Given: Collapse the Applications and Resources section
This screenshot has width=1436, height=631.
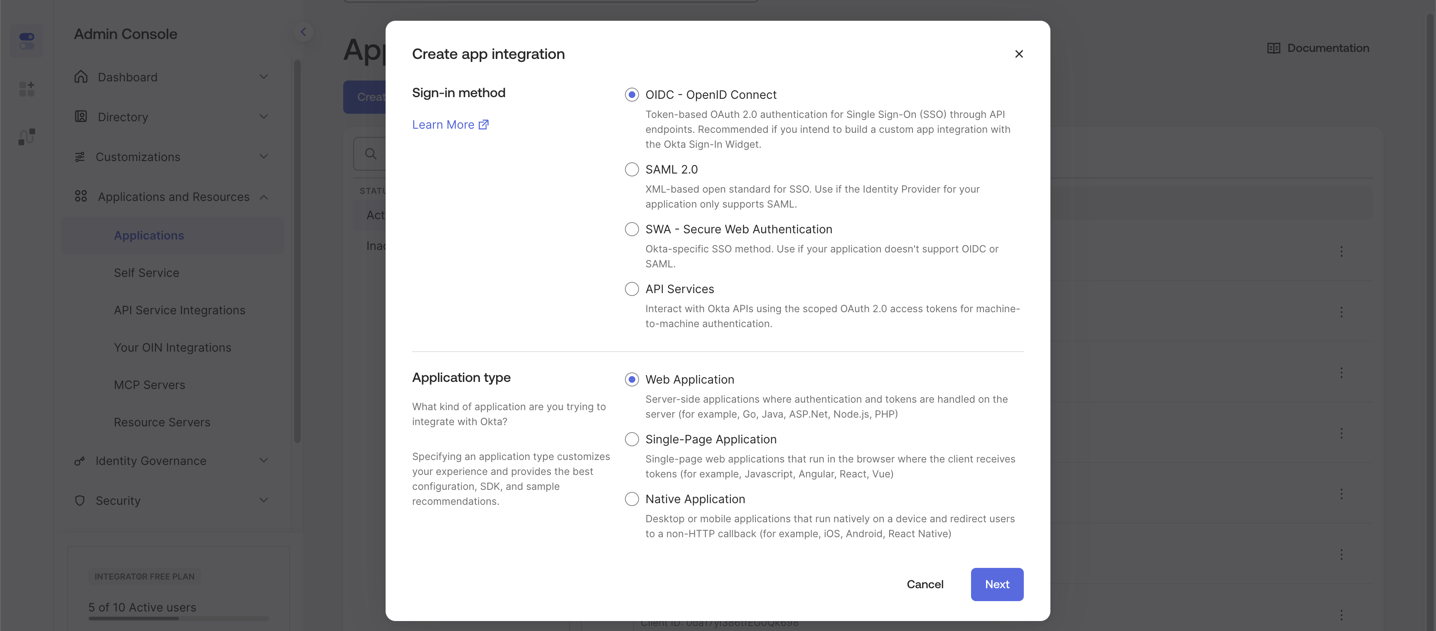Looking at the screenshot, I should (x=264, y=197).
